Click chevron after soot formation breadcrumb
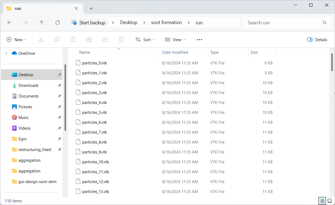335x205 pixels. coord(189,23)
